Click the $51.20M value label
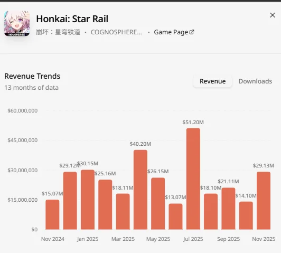 pos(193,123)
